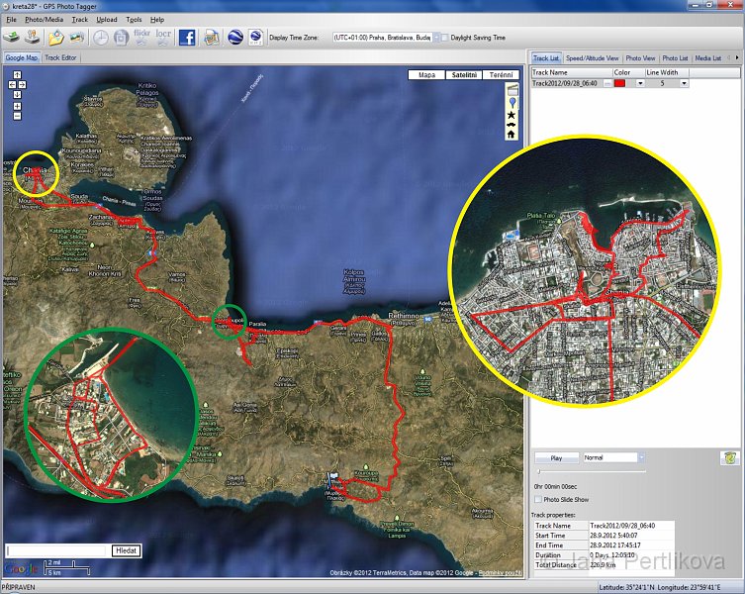
Task: Toggle the Daylight Saving Time checkbox
Action: [x=444, y=37]
